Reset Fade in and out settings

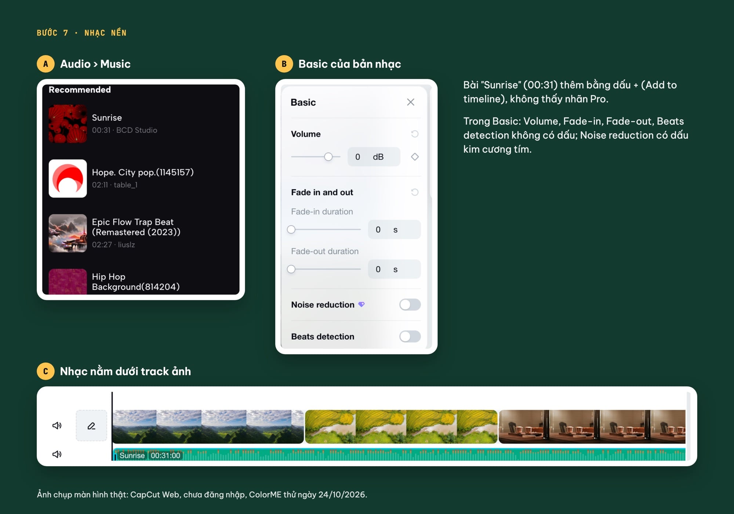(415, 192)
